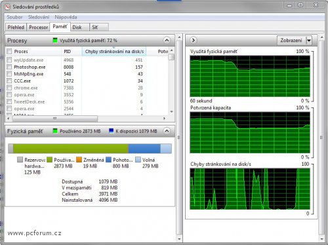Click the graph pane scroll up arrow
The image size is (328, 245).
pos(321,37)
